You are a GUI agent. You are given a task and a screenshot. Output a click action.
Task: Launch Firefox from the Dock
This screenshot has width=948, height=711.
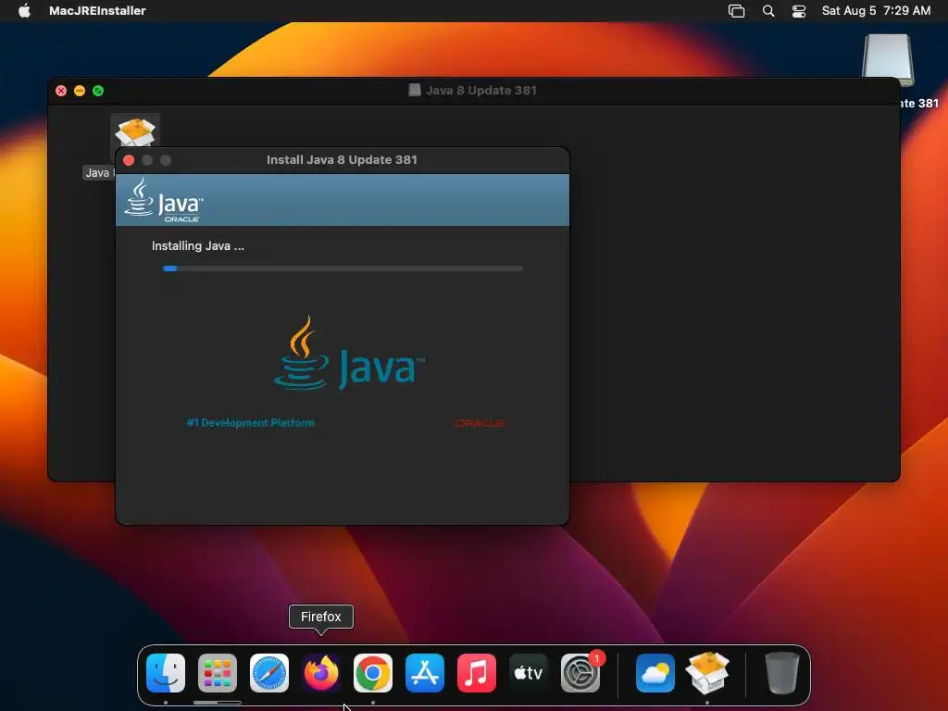click(x=321, y=673)
